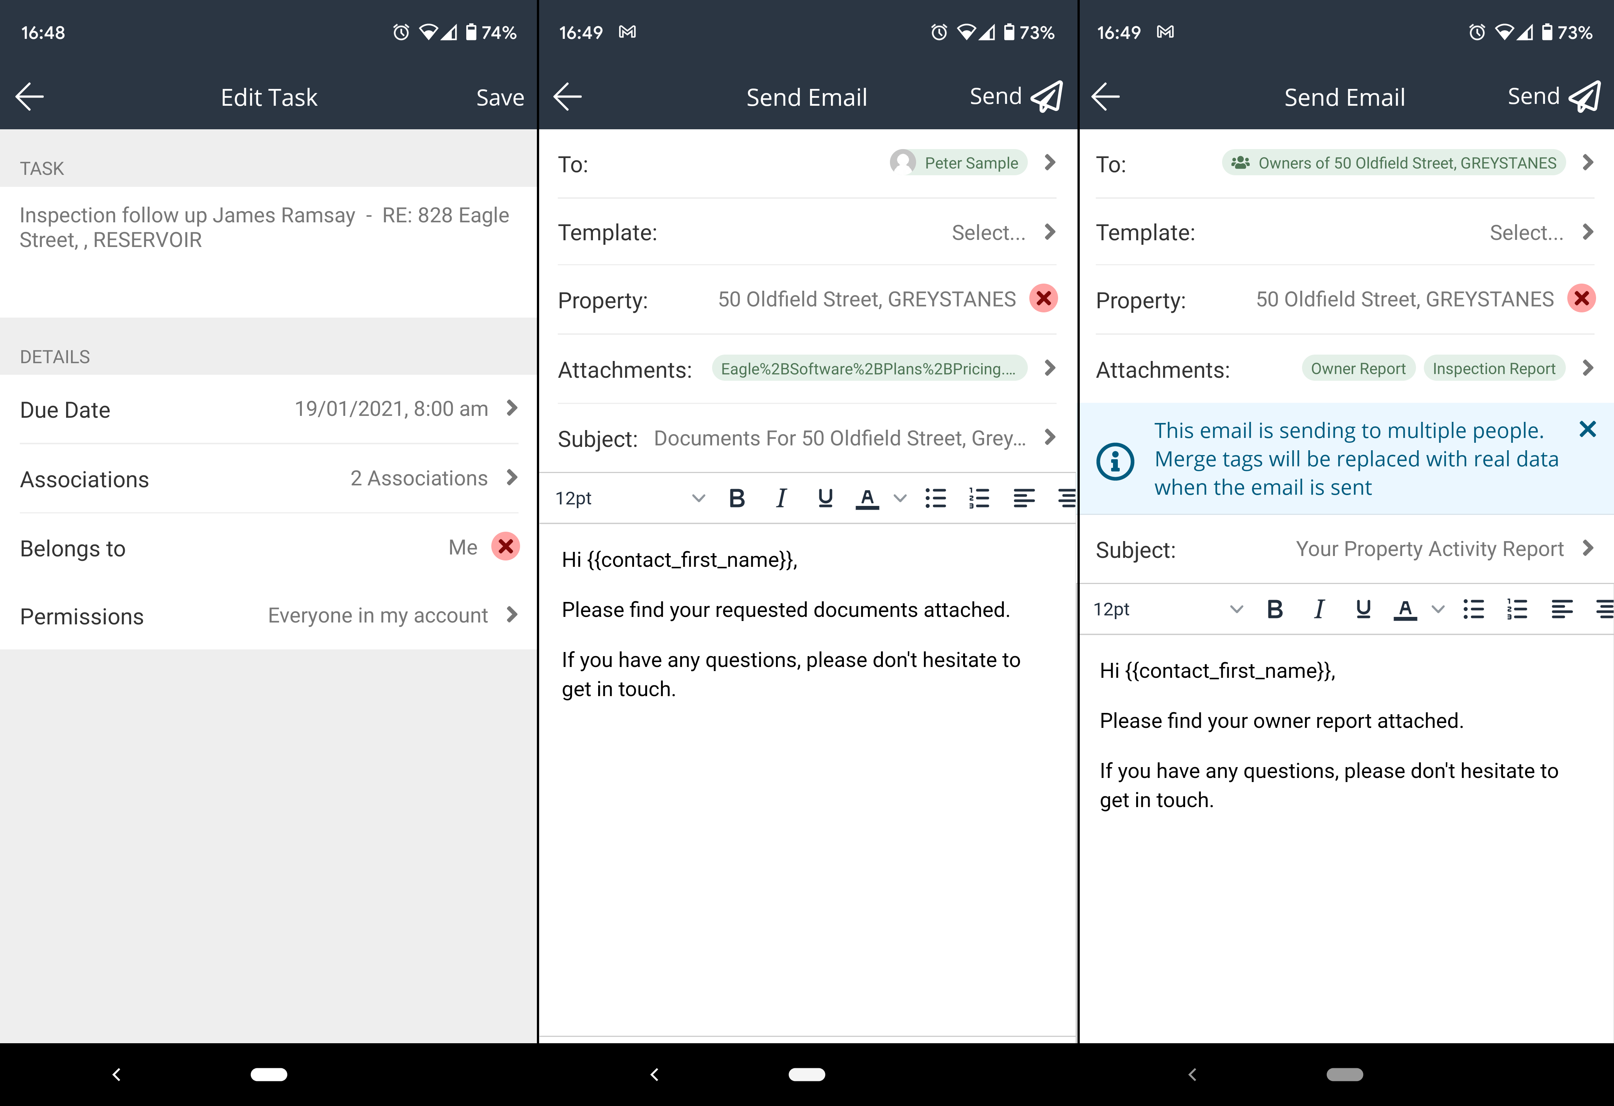
Task: Dismiss the multiple people info banner
Action: point(1587,429)
